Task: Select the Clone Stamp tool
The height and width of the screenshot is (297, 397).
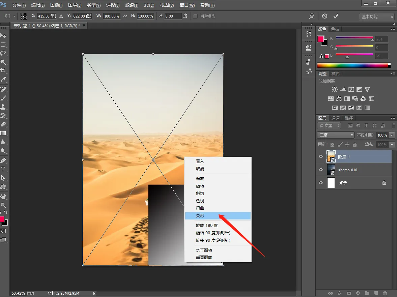Action: point(3,107)
